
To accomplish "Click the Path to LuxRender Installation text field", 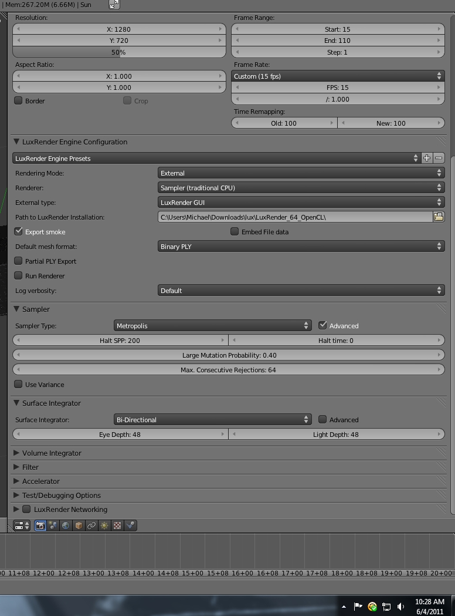I will click(x=295, y=217).
